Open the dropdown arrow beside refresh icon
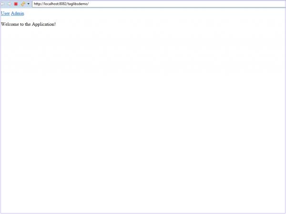 (28, 4)
